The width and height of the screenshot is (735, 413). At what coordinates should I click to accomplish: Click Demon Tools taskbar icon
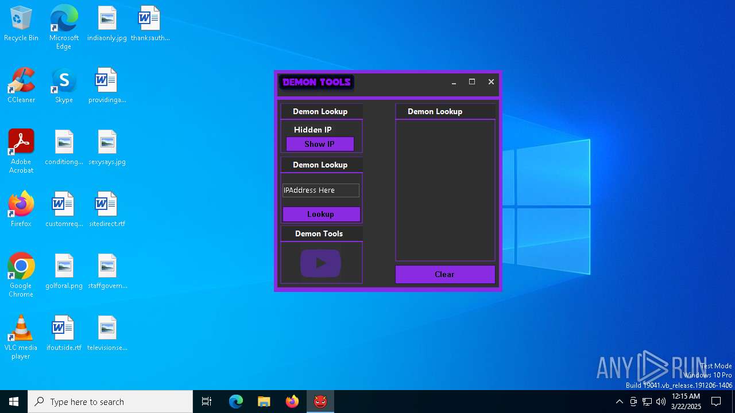[x=320, y=402]
